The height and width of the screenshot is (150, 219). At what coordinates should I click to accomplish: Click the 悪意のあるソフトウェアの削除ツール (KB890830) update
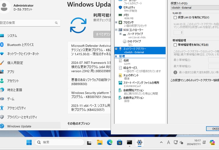(89, 82)
